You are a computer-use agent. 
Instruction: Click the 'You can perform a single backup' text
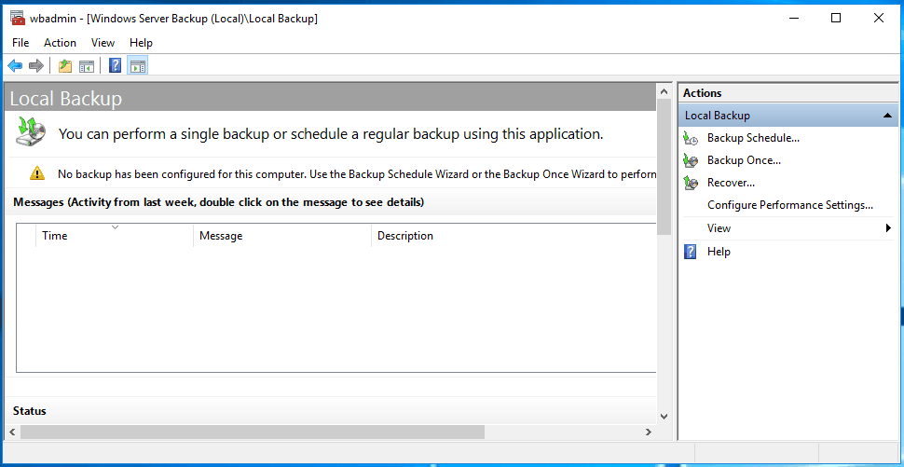click(x=331, y=134)
